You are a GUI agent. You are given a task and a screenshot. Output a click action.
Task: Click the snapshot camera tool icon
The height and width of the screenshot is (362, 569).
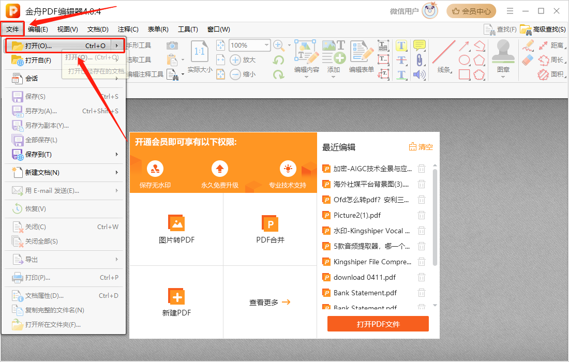(172, 46)
